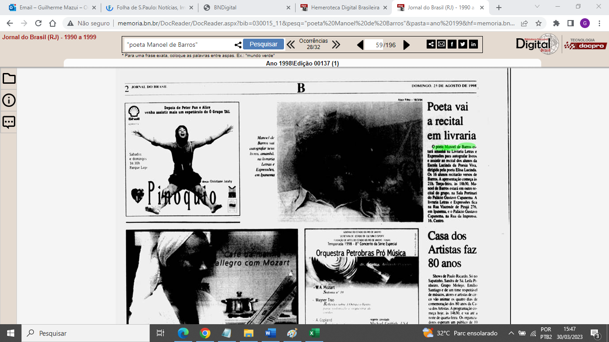Click the Não seguro security warning

88,23
